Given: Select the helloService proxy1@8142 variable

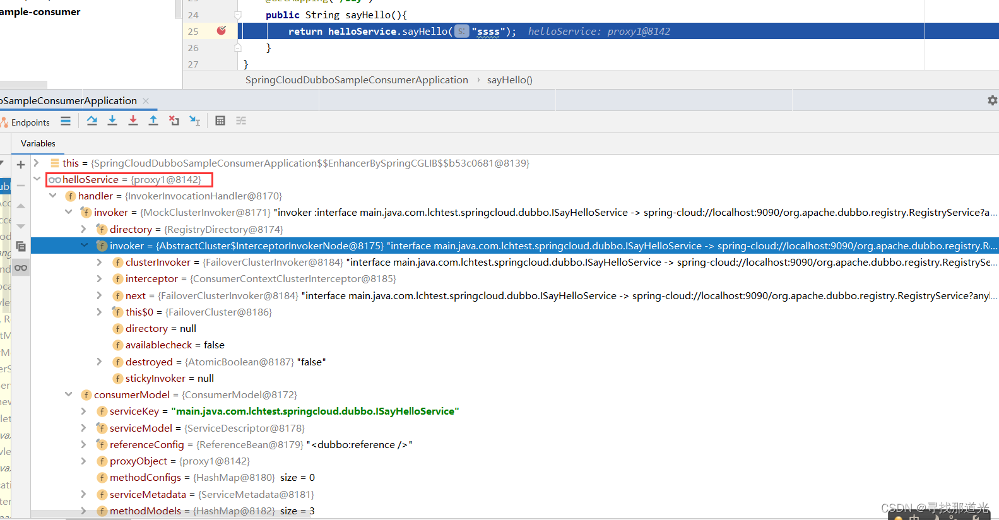Looking at the screenshot, I should [129, 180].
